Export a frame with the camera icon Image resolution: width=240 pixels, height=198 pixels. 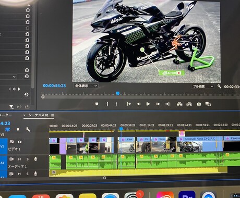[199, 104]
